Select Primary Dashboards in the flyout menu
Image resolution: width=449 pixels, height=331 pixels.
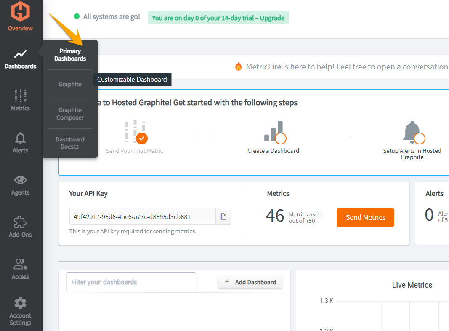pos(70,55)
